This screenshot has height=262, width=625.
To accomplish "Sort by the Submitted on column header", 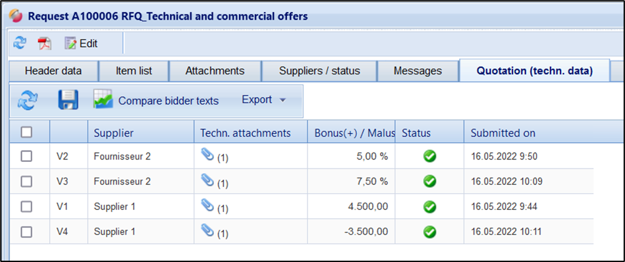I will coord(503,132).
